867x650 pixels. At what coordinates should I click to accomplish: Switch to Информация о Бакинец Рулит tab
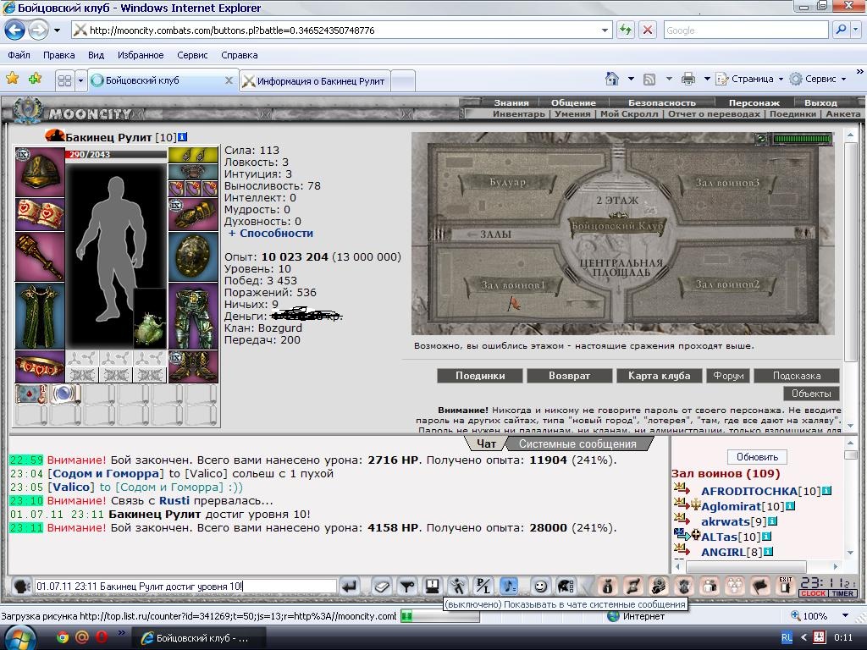click(315, 80)
